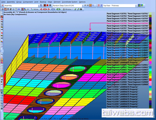The height and width of the screenshot is (120, 156).
Task: Click the Window toolbar button
Action: click(x=69, y=9)
